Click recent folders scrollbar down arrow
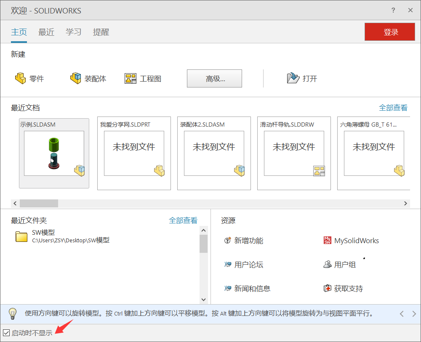 click(x=203, y=300)
